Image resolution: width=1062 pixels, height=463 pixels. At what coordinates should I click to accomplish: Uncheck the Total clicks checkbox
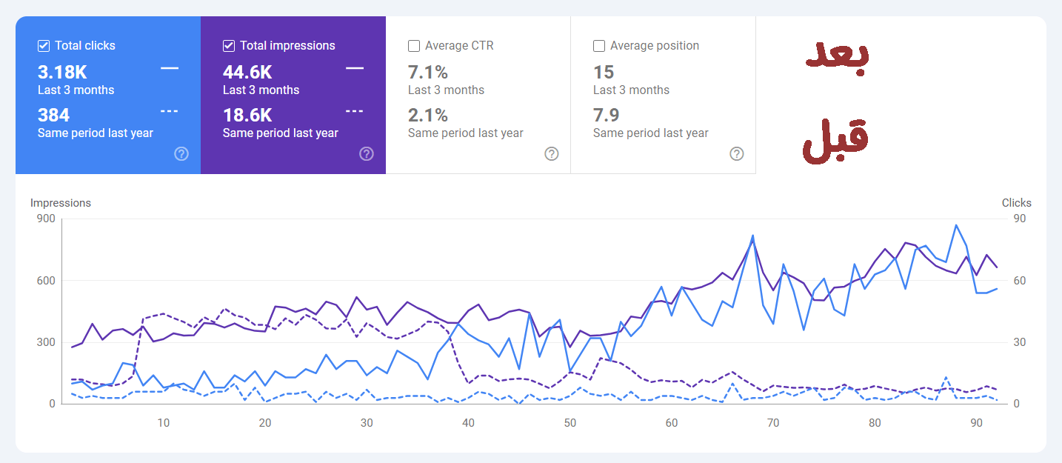pos(44,46)
